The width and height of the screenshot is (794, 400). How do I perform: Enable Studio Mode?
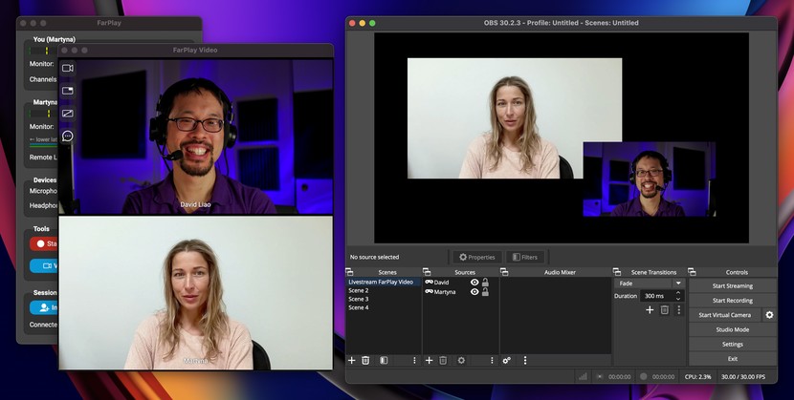click(x=732, y=329)
